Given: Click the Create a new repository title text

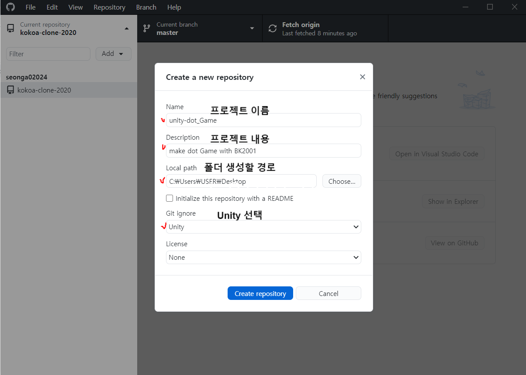Looking at the screenshot, I should coord(210,77).
